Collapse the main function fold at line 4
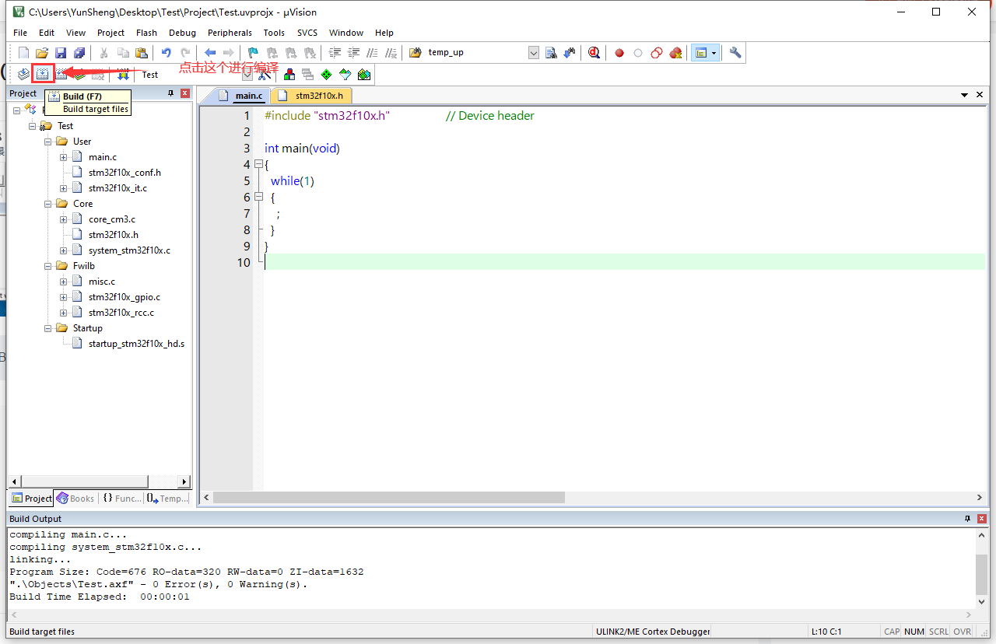 258,165
